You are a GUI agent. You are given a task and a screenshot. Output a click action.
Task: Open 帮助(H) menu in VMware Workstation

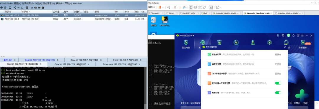pos(152,7)
